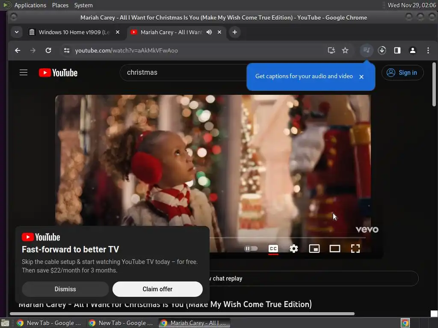Switch to second New Tab taskbar window
Screen dimensions: 438x328
(122, 323)
